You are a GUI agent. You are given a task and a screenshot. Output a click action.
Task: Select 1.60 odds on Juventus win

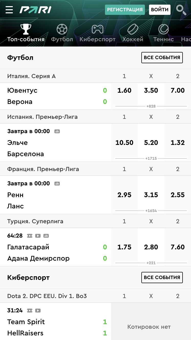click(124, 90)
